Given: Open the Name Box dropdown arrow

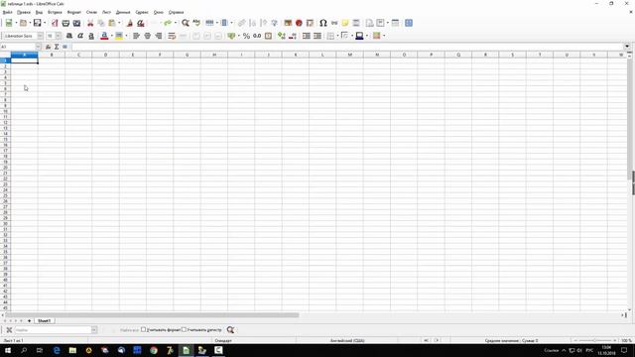Looking at the screenshot, I should [38, 47].
